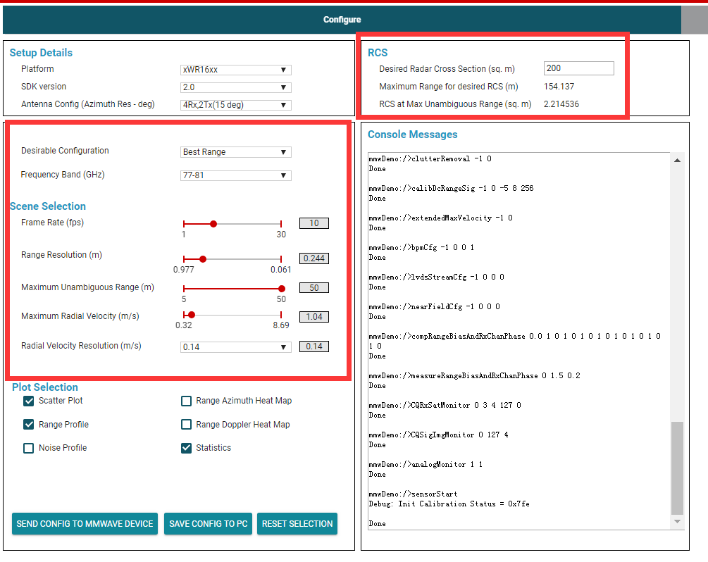Select the Configure tab header

[x=341, y=19]
